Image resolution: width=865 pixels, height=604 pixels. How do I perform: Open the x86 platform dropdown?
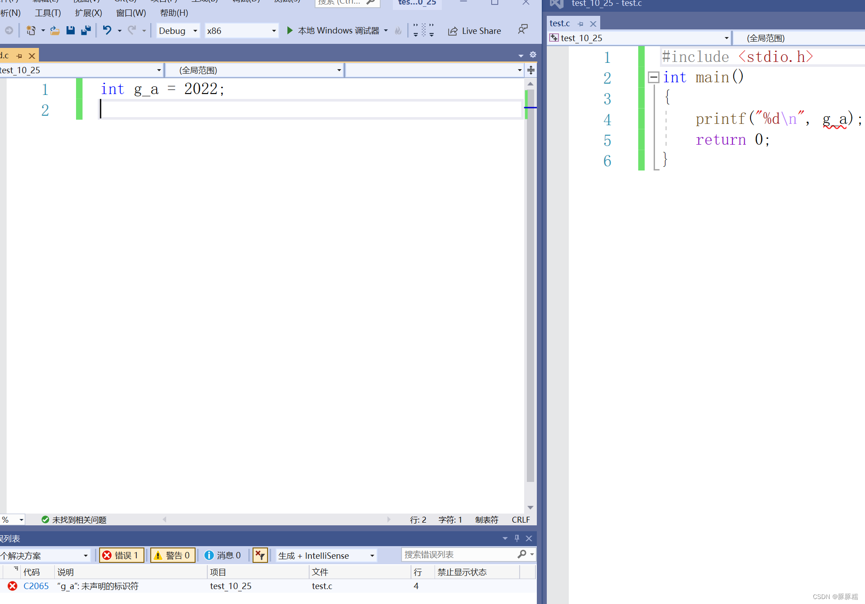[x=241, y=31]
